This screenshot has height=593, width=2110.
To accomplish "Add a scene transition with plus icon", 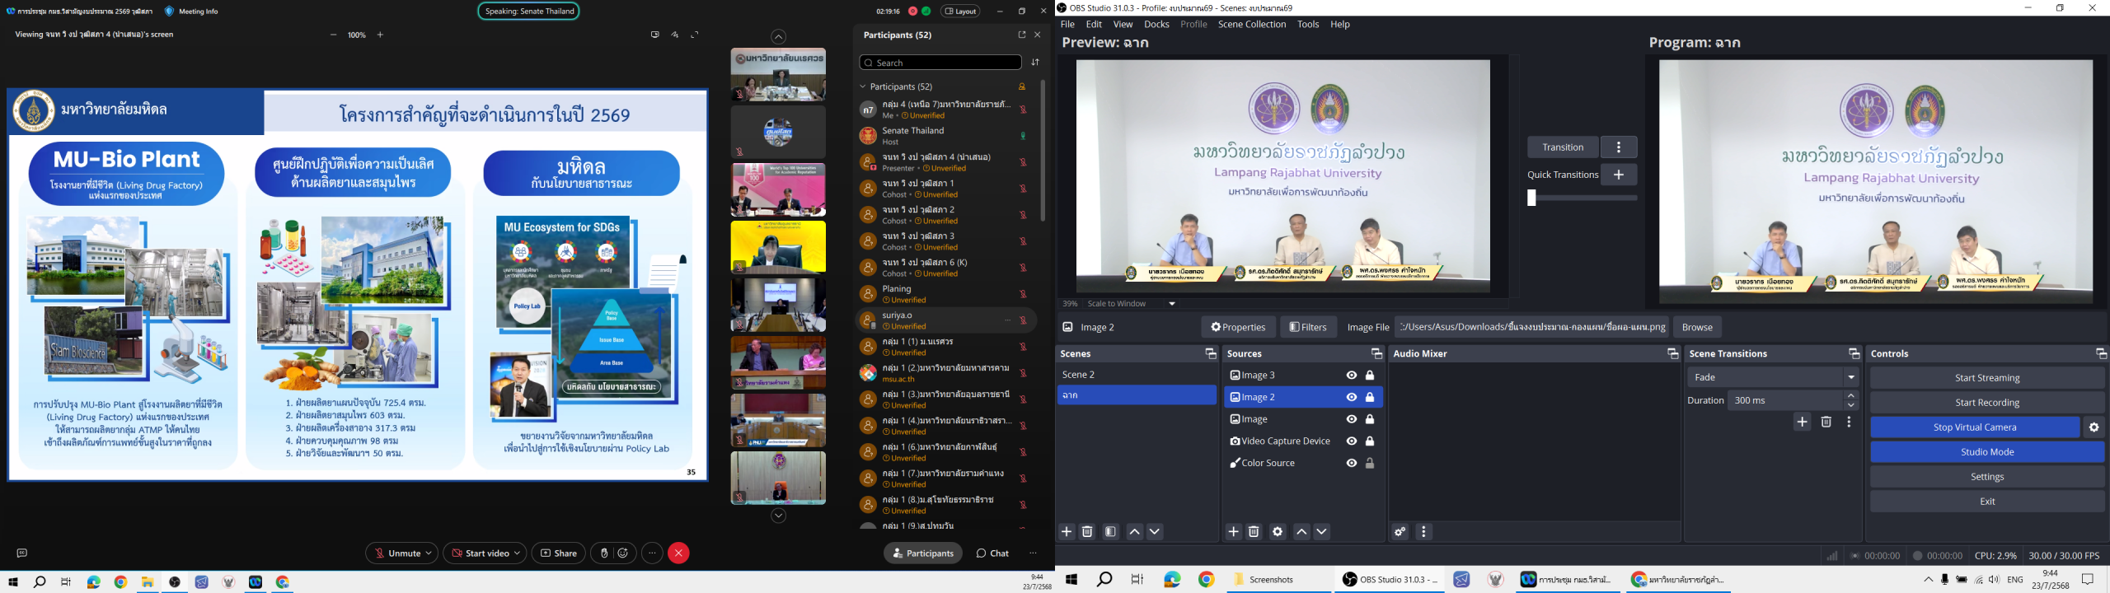I will 1802,423.
